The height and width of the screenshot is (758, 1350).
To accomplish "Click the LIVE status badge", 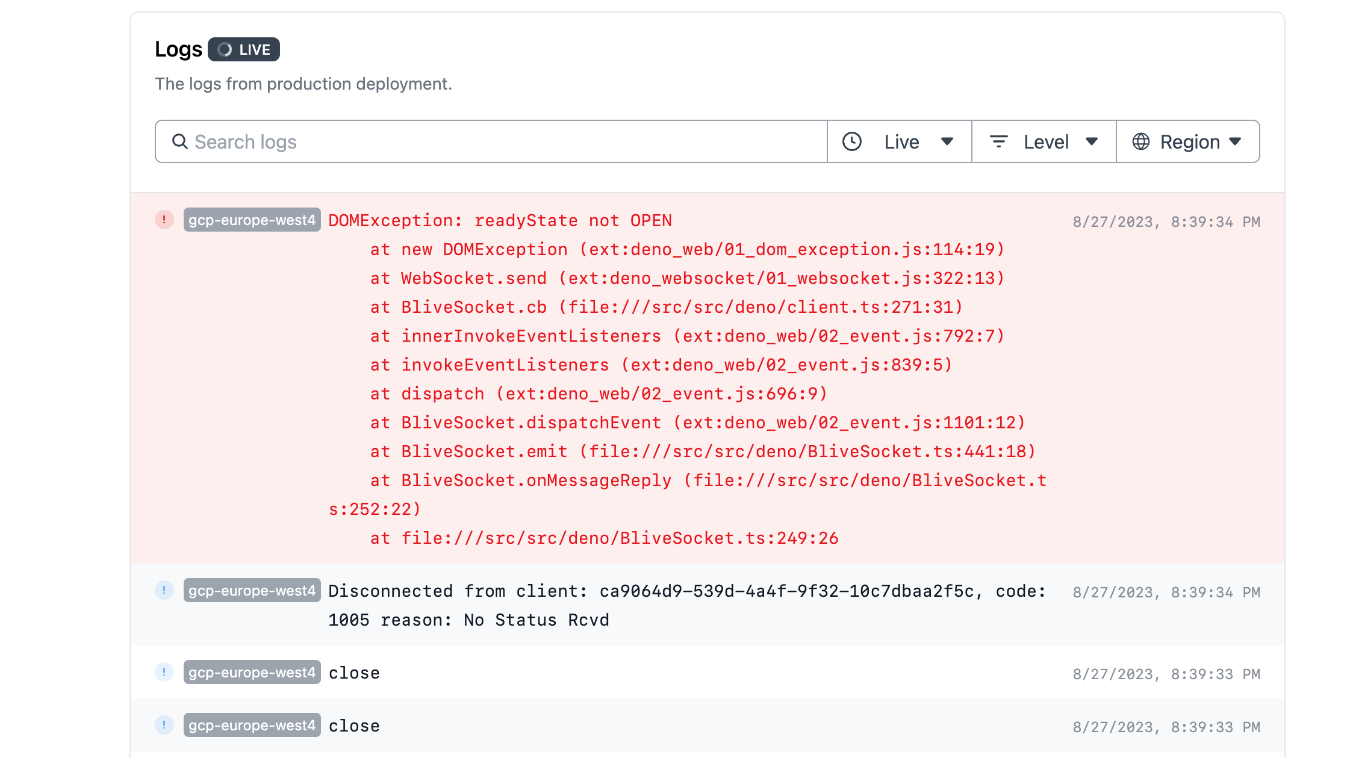I will [x=244, y=49].
